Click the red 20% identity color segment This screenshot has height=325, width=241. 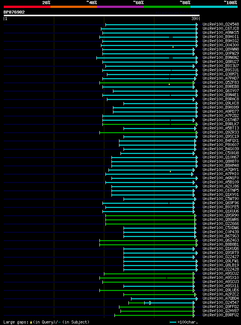pyautogui.click(x=27, y=7)
